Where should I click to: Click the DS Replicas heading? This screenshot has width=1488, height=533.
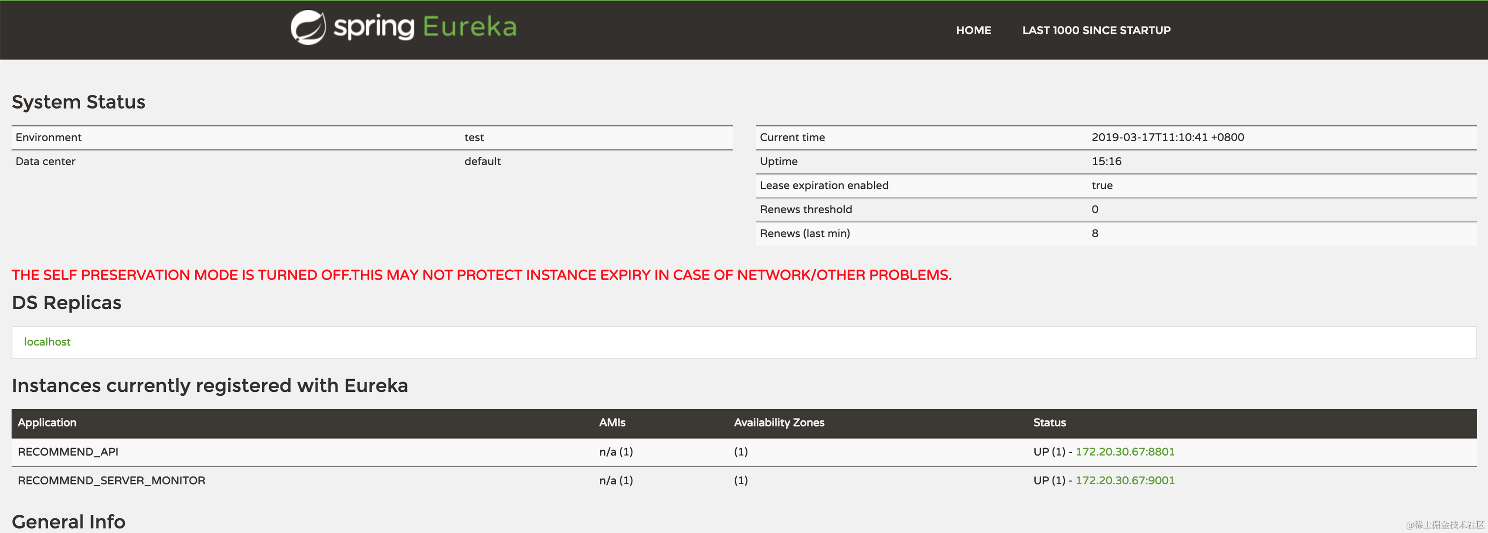click(x=66, y=302)
